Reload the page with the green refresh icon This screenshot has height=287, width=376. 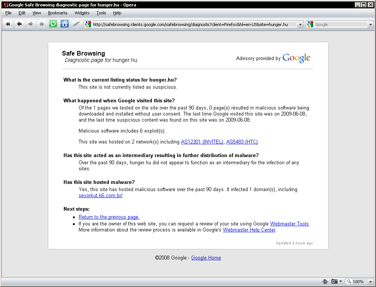pos(53,24)
